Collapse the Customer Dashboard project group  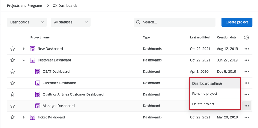tap(24, 60)
